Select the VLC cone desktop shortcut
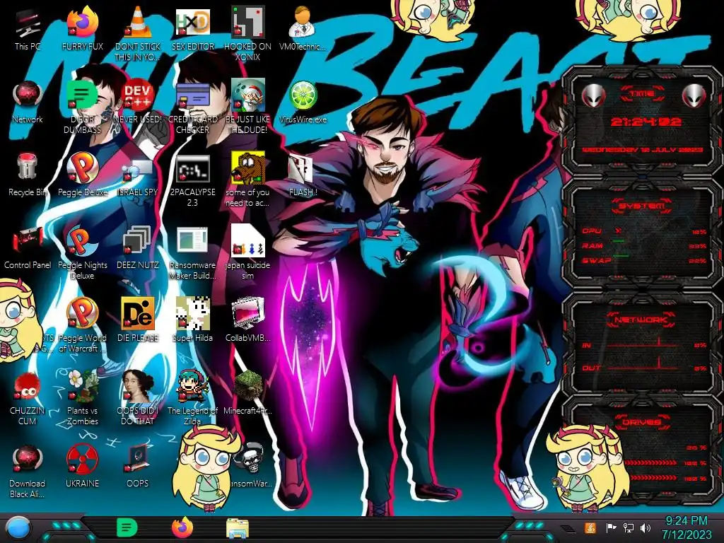724x543 pixels. 138,33
